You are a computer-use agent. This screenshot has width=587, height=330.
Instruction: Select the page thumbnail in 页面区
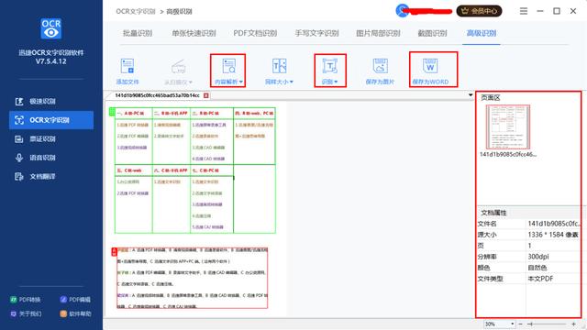(508, 127)
